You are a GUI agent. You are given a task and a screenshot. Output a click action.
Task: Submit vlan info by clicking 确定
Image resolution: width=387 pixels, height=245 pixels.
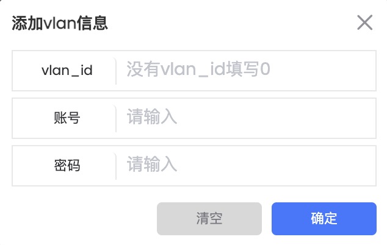point(324,219)
